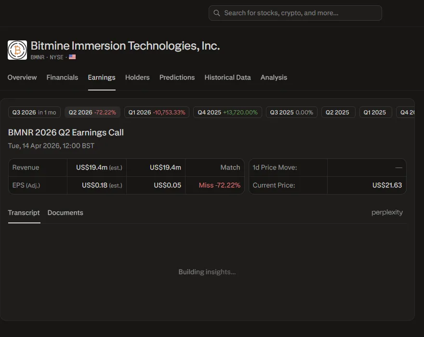
Task: Open the Financials tab
Action: click(x=62, y=78)
